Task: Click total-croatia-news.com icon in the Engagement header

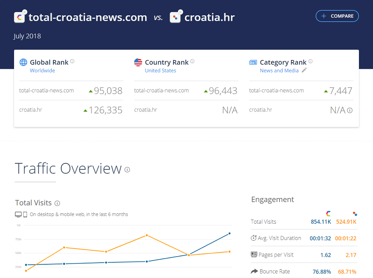Action: click(x=328, y=213)
